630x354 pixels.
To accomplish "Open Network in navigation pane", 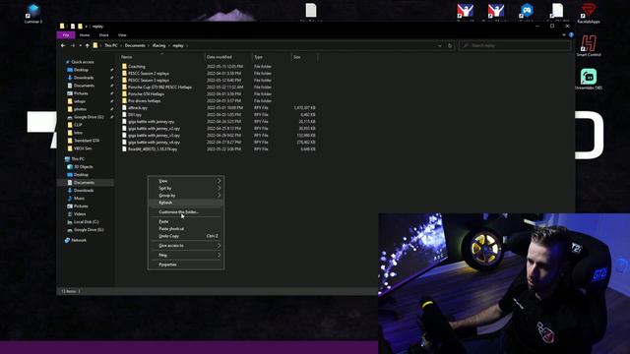I will pos(79,240).
